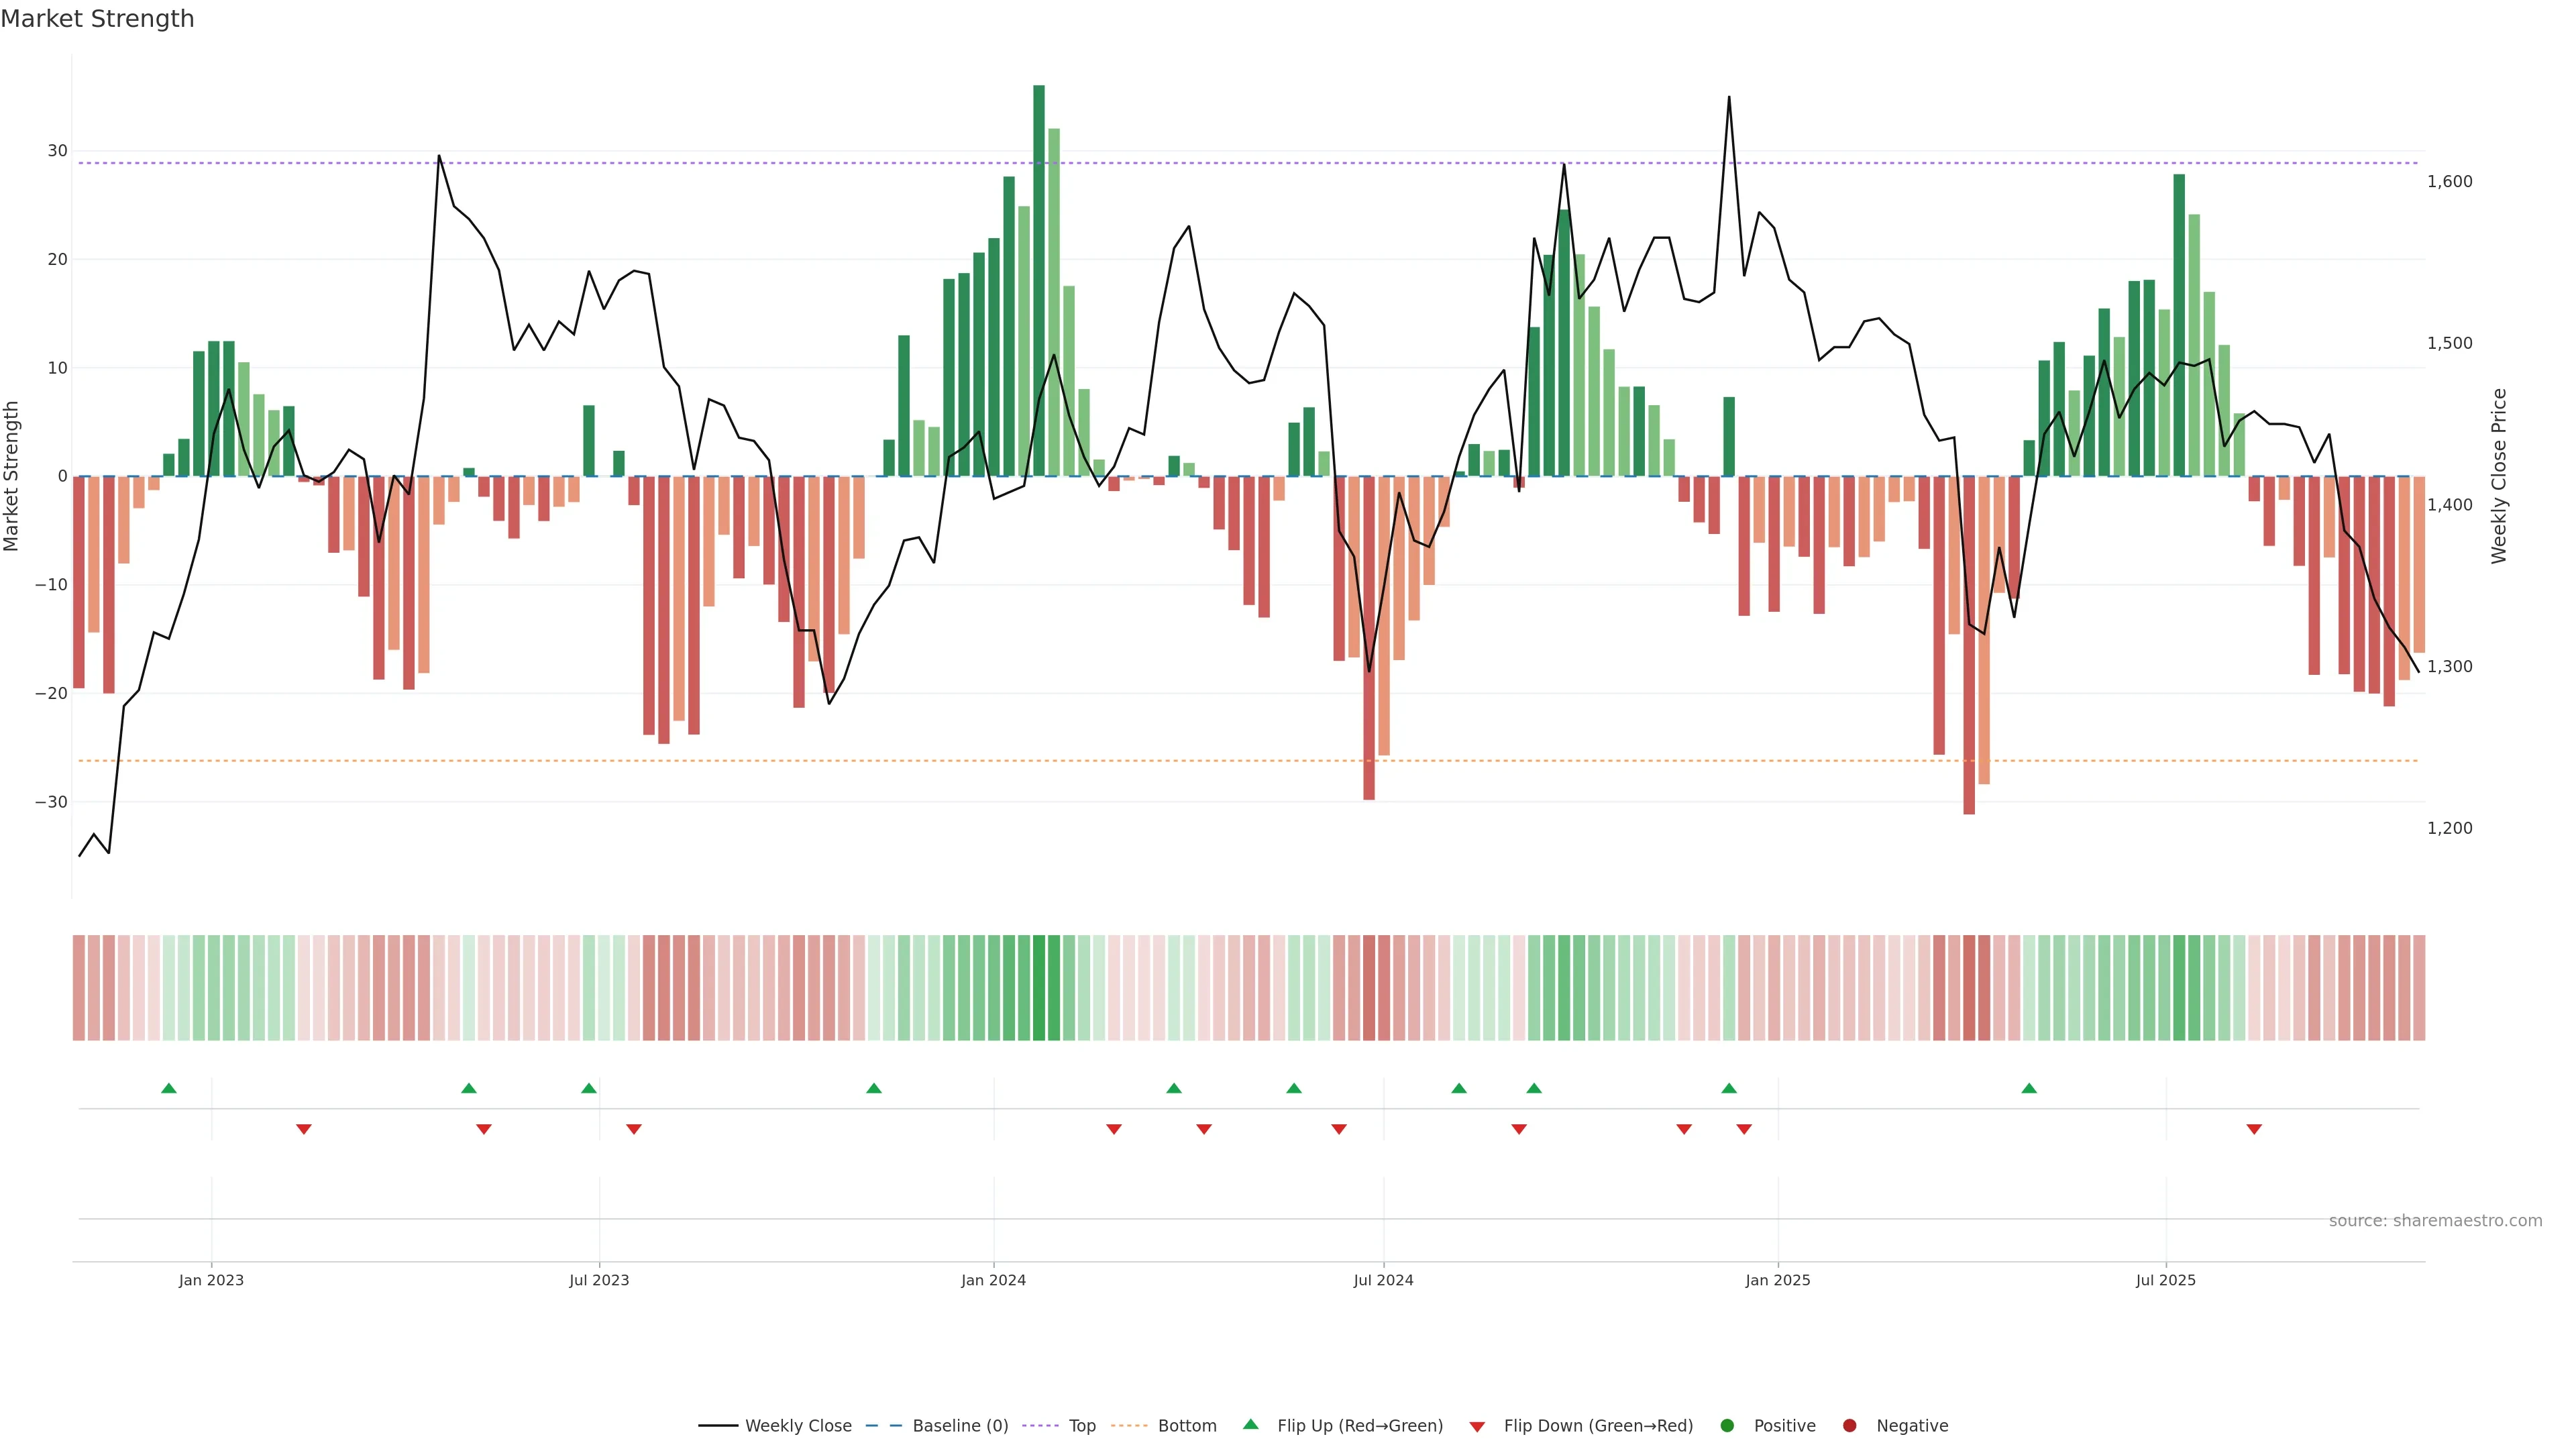Click the Weekly Close Price axis title
Image resolution: width=2576 pixels, height=1449 pixels.
[2499, 476]
